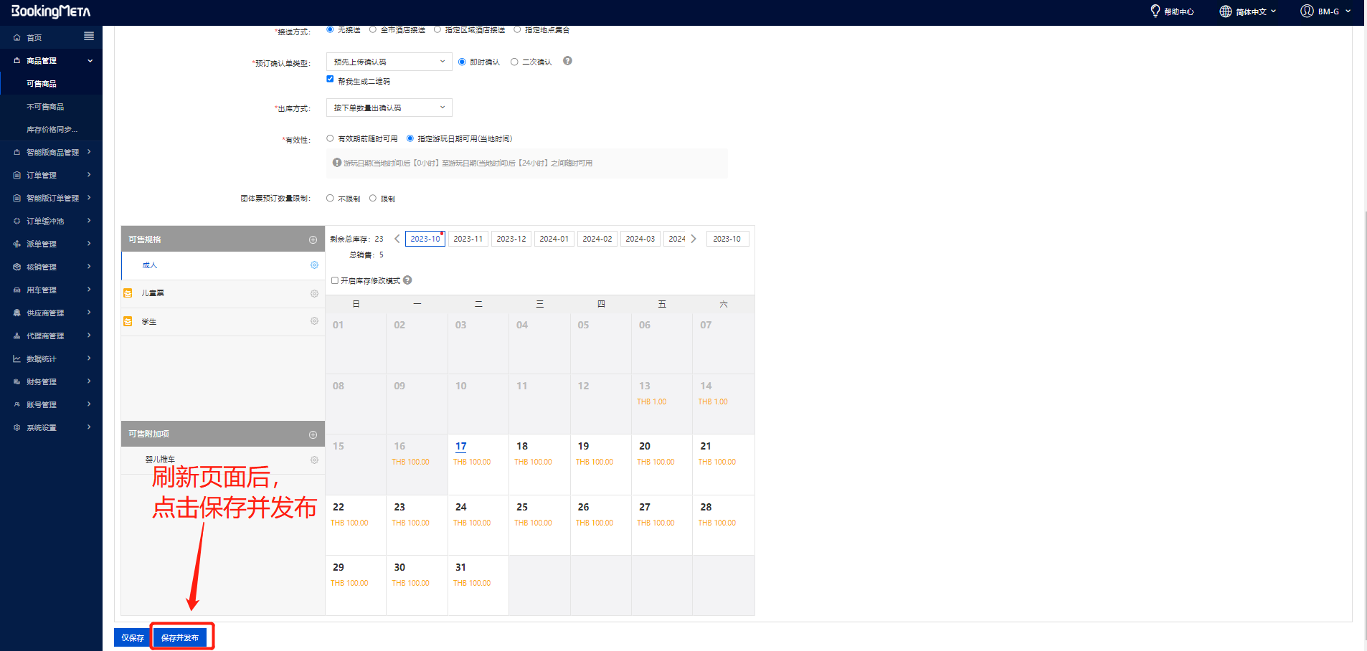Open settings gear for 儿童票 spec
This screenshot has height=651, width=1367.
[314, 293]
